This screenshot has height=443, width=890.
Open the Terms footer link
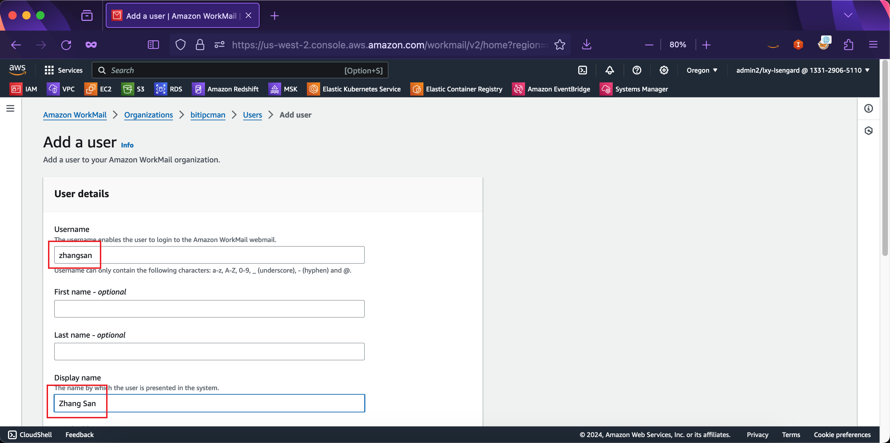(x=791, y=435)
